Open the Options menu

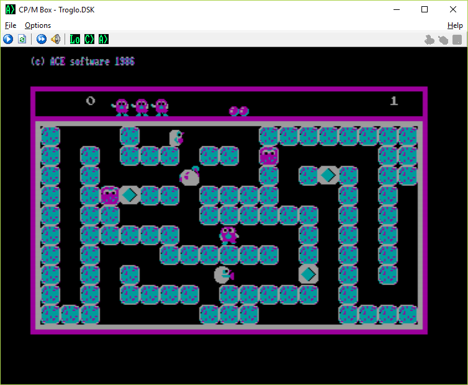pos(38,25)
